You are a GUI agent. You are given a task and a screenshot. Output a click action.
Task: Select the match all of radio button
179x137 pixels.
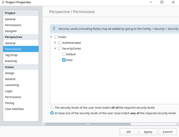[52, 108]
